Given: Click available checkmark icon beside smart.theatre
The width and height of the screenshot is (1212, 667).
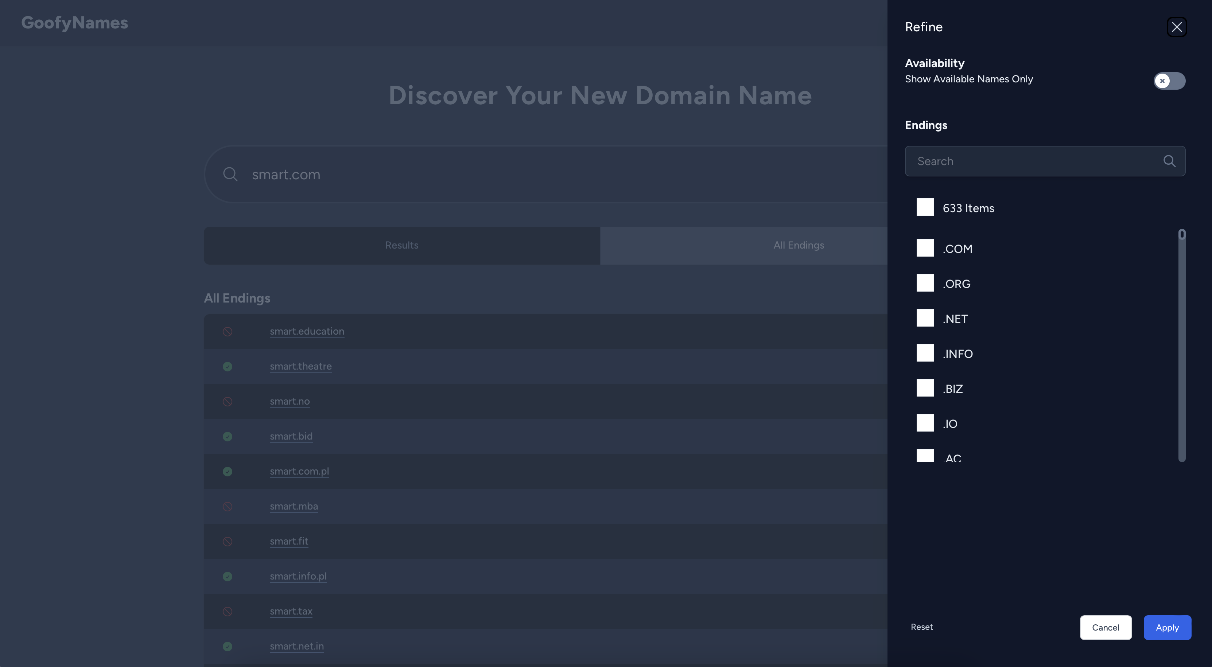Looking at the screenshot, I should coord(227,366).
